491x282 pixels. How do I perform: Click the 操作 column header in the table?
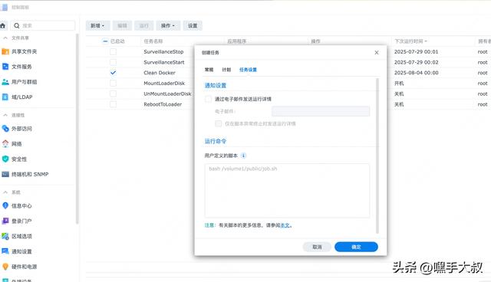[x=315, y=41]
